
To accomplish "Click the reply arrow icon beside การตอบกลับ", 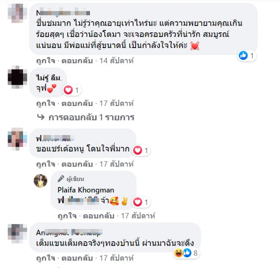I will pyautogui.click(x=41, y=117).
